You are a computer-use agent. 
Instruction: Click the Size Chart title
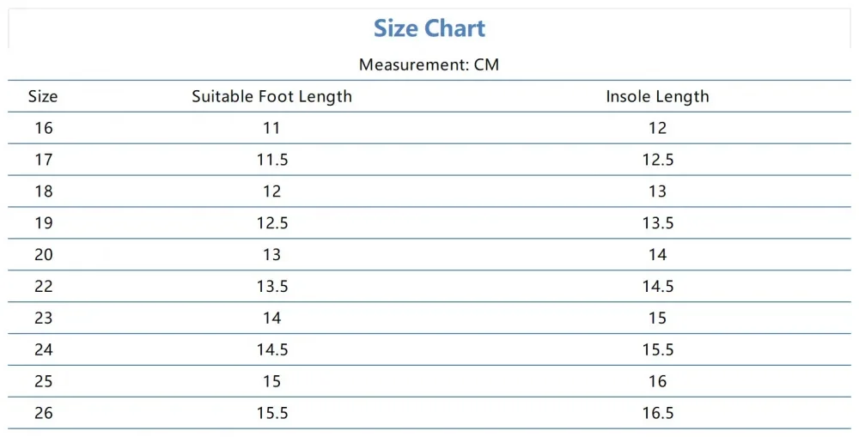tap(429, 28)
